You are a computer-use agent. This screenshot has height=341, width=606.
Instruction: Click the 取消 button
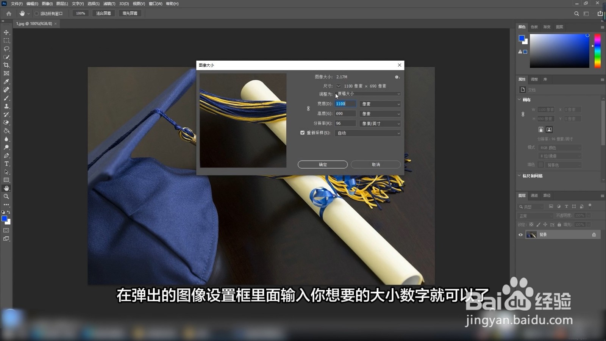pos(376,164)
